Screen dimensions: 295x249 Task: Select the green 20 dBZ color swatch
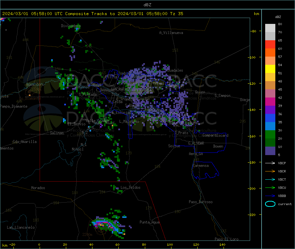coord(270,134)
